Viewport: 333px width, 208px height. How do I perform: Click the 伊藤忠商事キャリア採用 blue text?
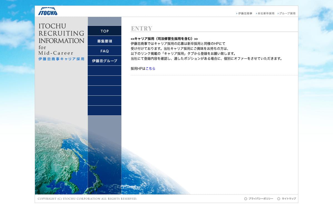click(x=61, y=59)
